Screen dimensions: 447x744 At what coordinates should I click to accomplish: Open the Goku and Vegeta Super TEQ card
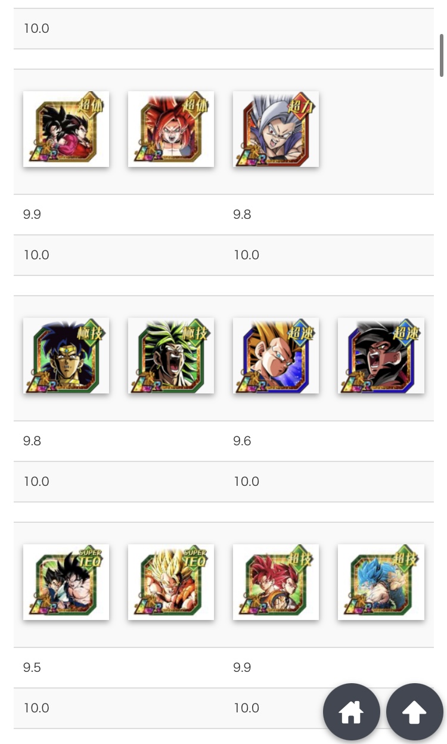tap(66, 582)
